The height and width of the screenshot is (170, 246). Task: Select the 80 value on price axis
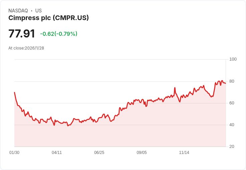pos(232,81)
